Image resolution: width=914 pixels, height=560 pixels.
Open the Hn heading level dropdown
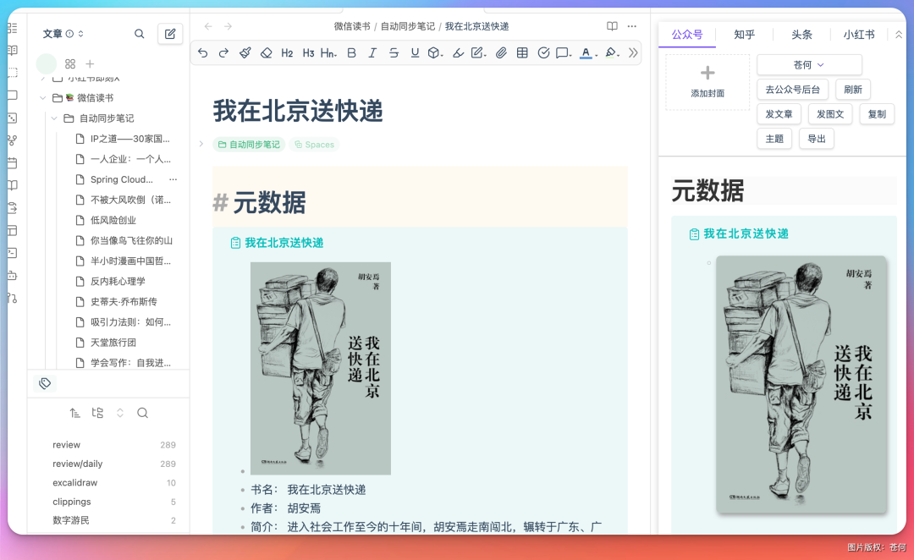tap(328, 52)
